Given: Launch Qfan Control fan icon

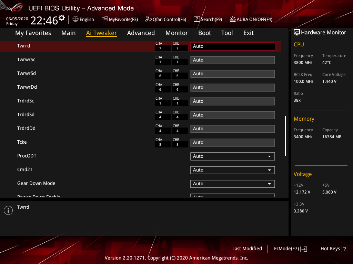Looking at the screenshot, I should [x=148, y=19].
